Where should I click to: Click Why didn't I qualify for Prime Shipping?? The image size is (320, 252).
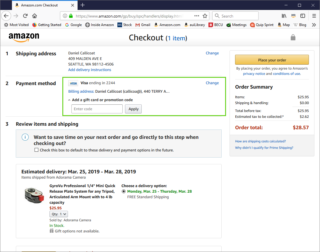pos(264,148)
